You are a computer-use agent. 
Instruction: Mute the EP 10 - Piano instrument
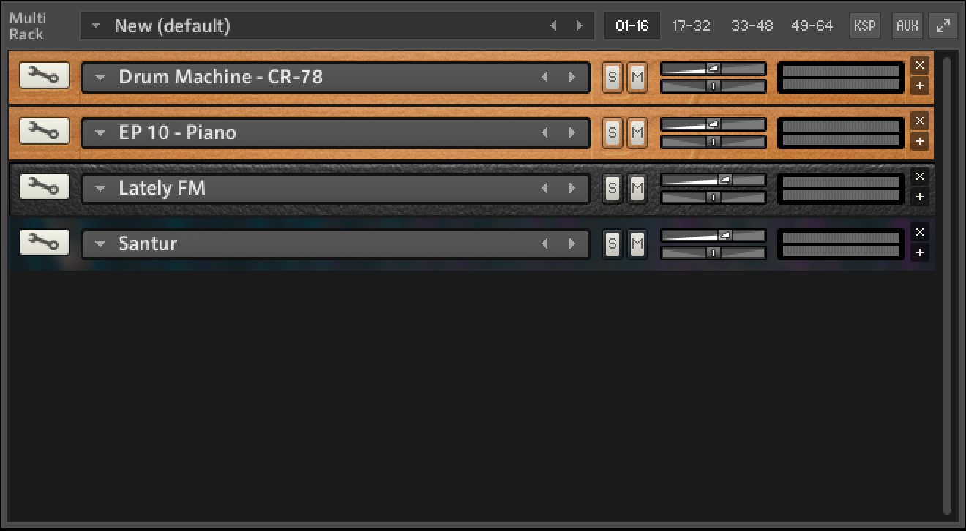coord(637,132)
